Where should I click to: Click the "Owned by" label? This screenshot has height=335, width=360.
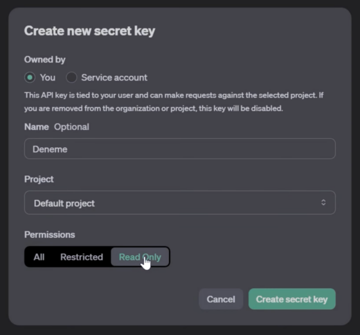tap(45, 60)
